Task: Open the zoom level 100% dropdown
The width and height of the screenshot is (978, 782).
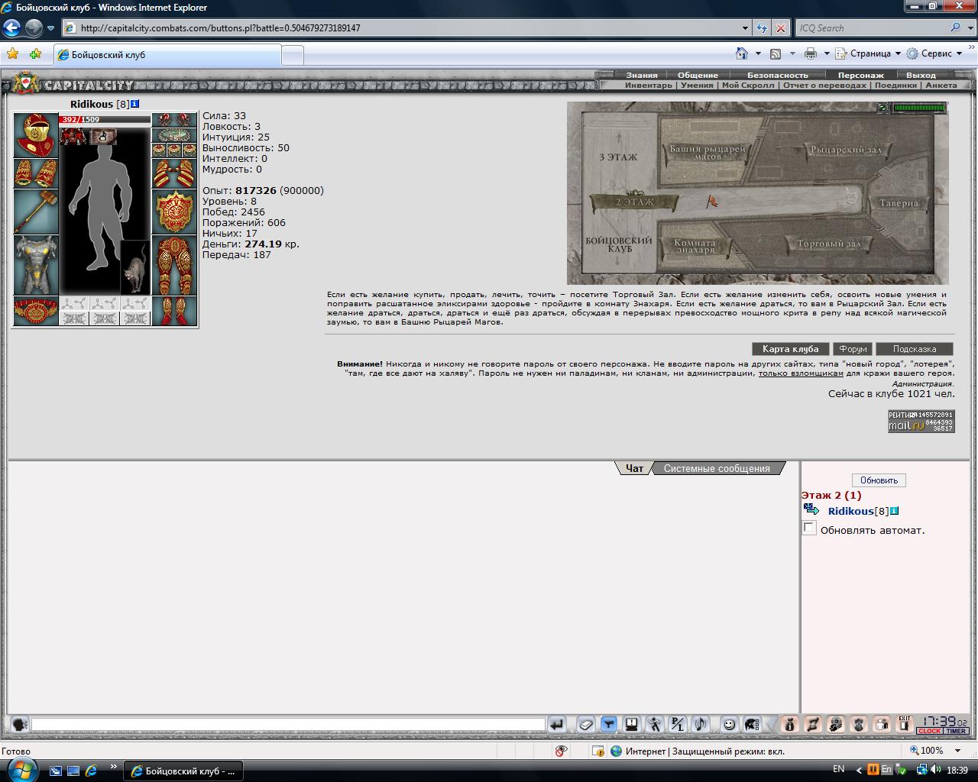Action: (x=958, y=751)
